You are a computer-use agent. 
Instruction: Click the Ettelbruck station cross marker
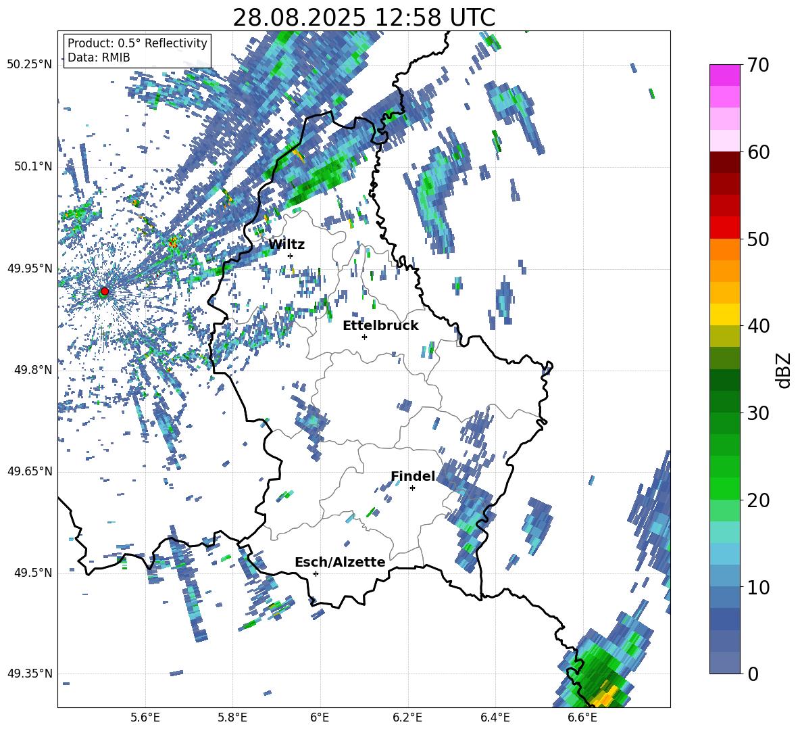pyautogui.click(x=364, y=337)
